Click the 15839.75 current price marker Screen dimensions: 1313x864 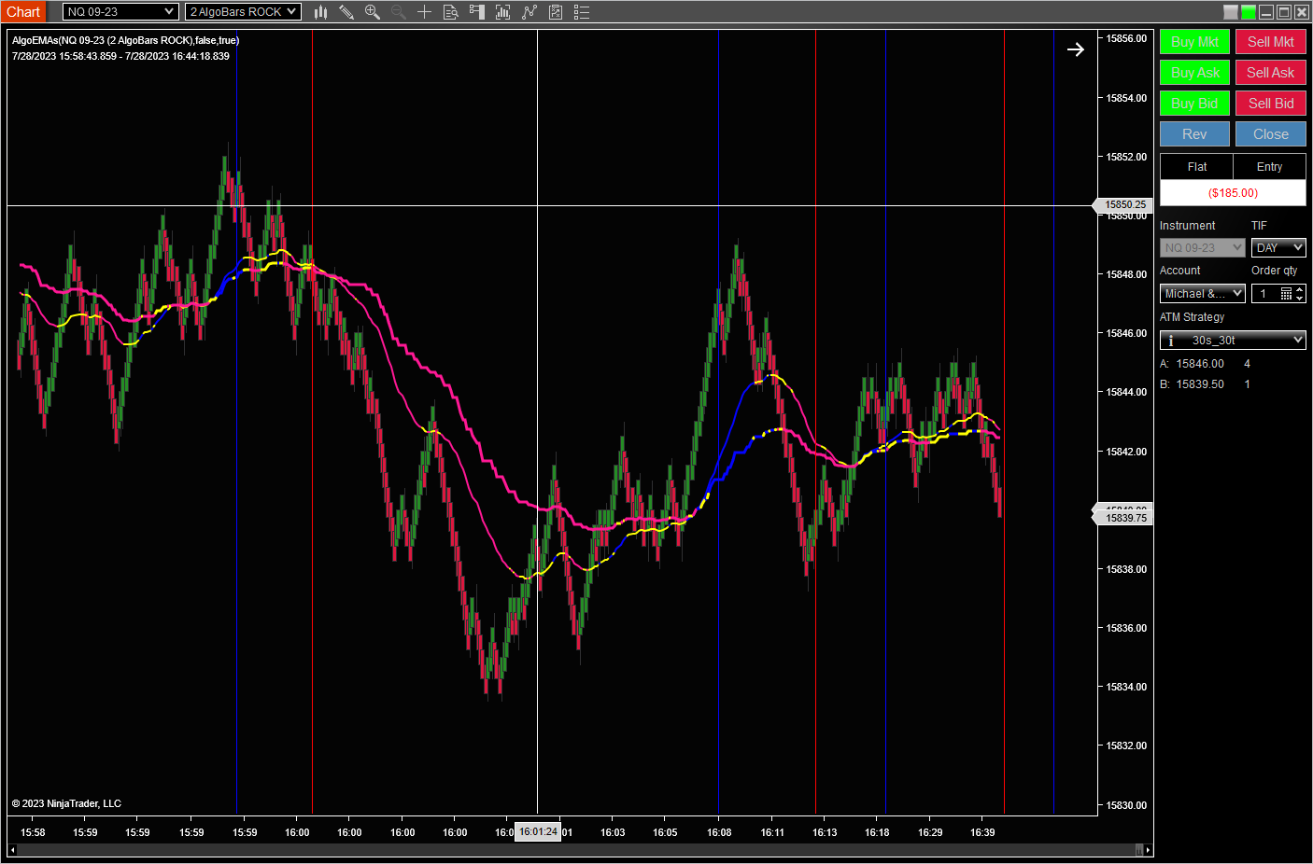[1123, 518]
